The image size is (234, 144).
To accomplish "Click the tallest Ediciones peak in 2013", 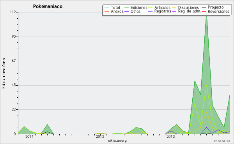I will pyautogui.click(x=207, y=16).
